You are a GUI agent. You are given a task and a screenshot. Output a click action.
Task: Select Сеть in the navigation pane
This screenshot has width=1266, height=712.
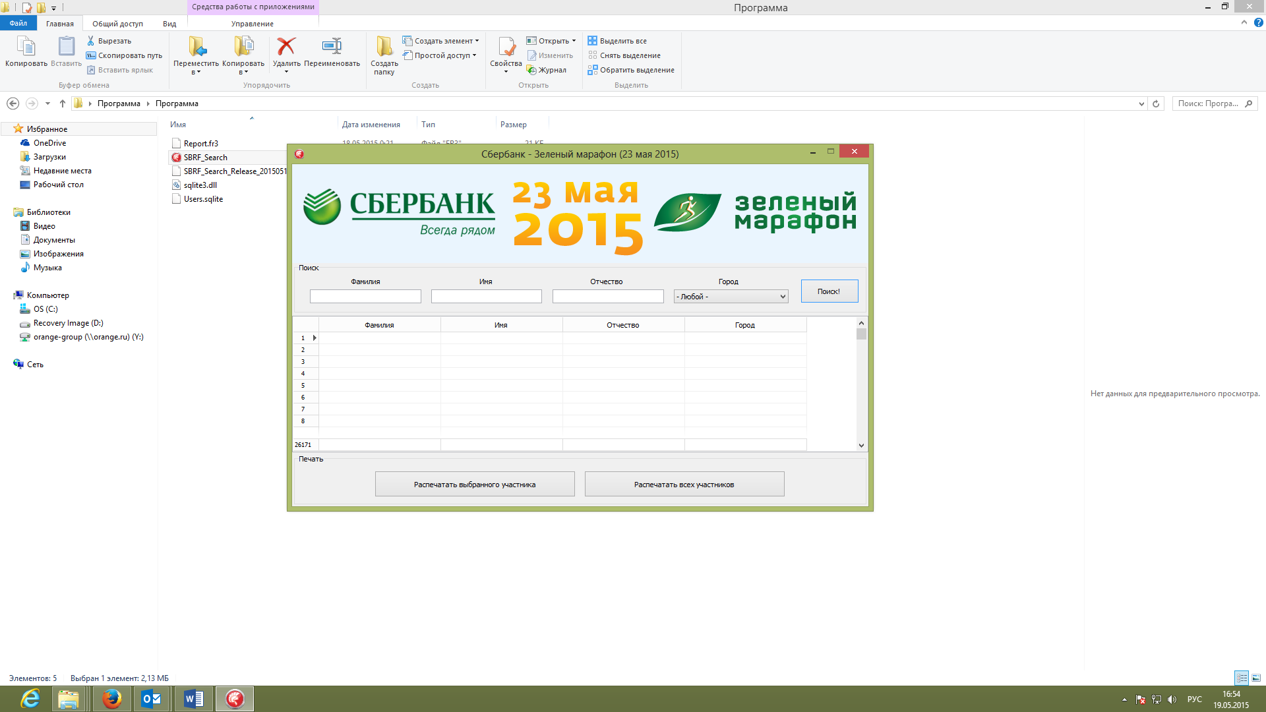pyautogui.click(x=35, y=365)
